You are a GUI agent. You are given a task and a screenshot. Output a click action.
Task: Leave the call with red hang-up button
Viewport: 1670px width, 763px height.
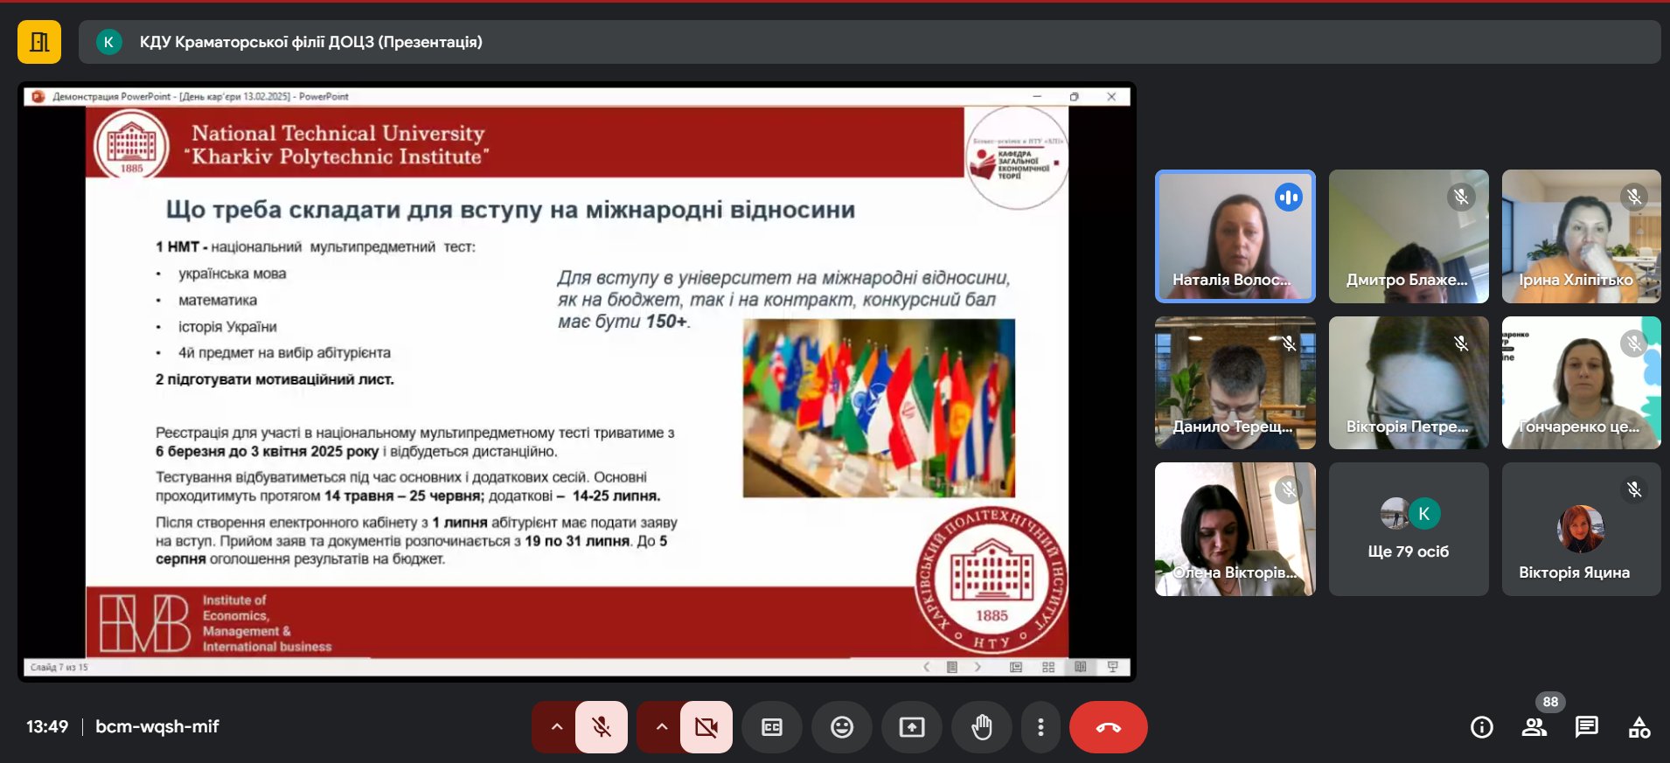(x=1108, y=727)
